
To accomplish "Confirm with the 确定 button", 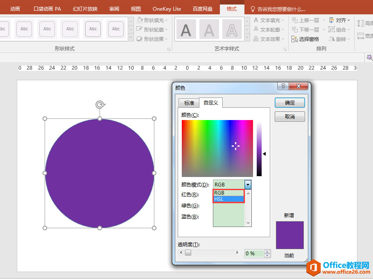I will (290, 103).
